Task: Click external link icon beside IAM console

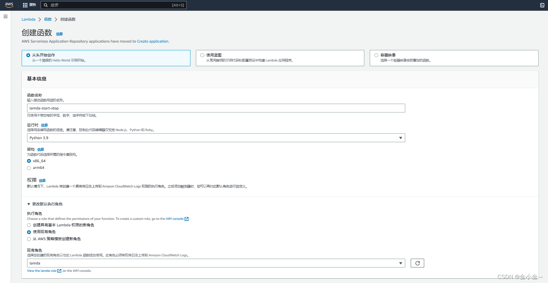Action: (x=187, y=219)
